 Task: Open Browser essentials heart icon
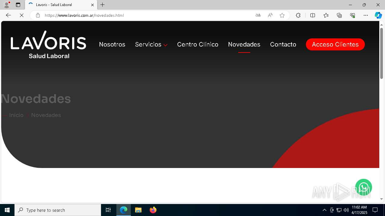[353, 15]
